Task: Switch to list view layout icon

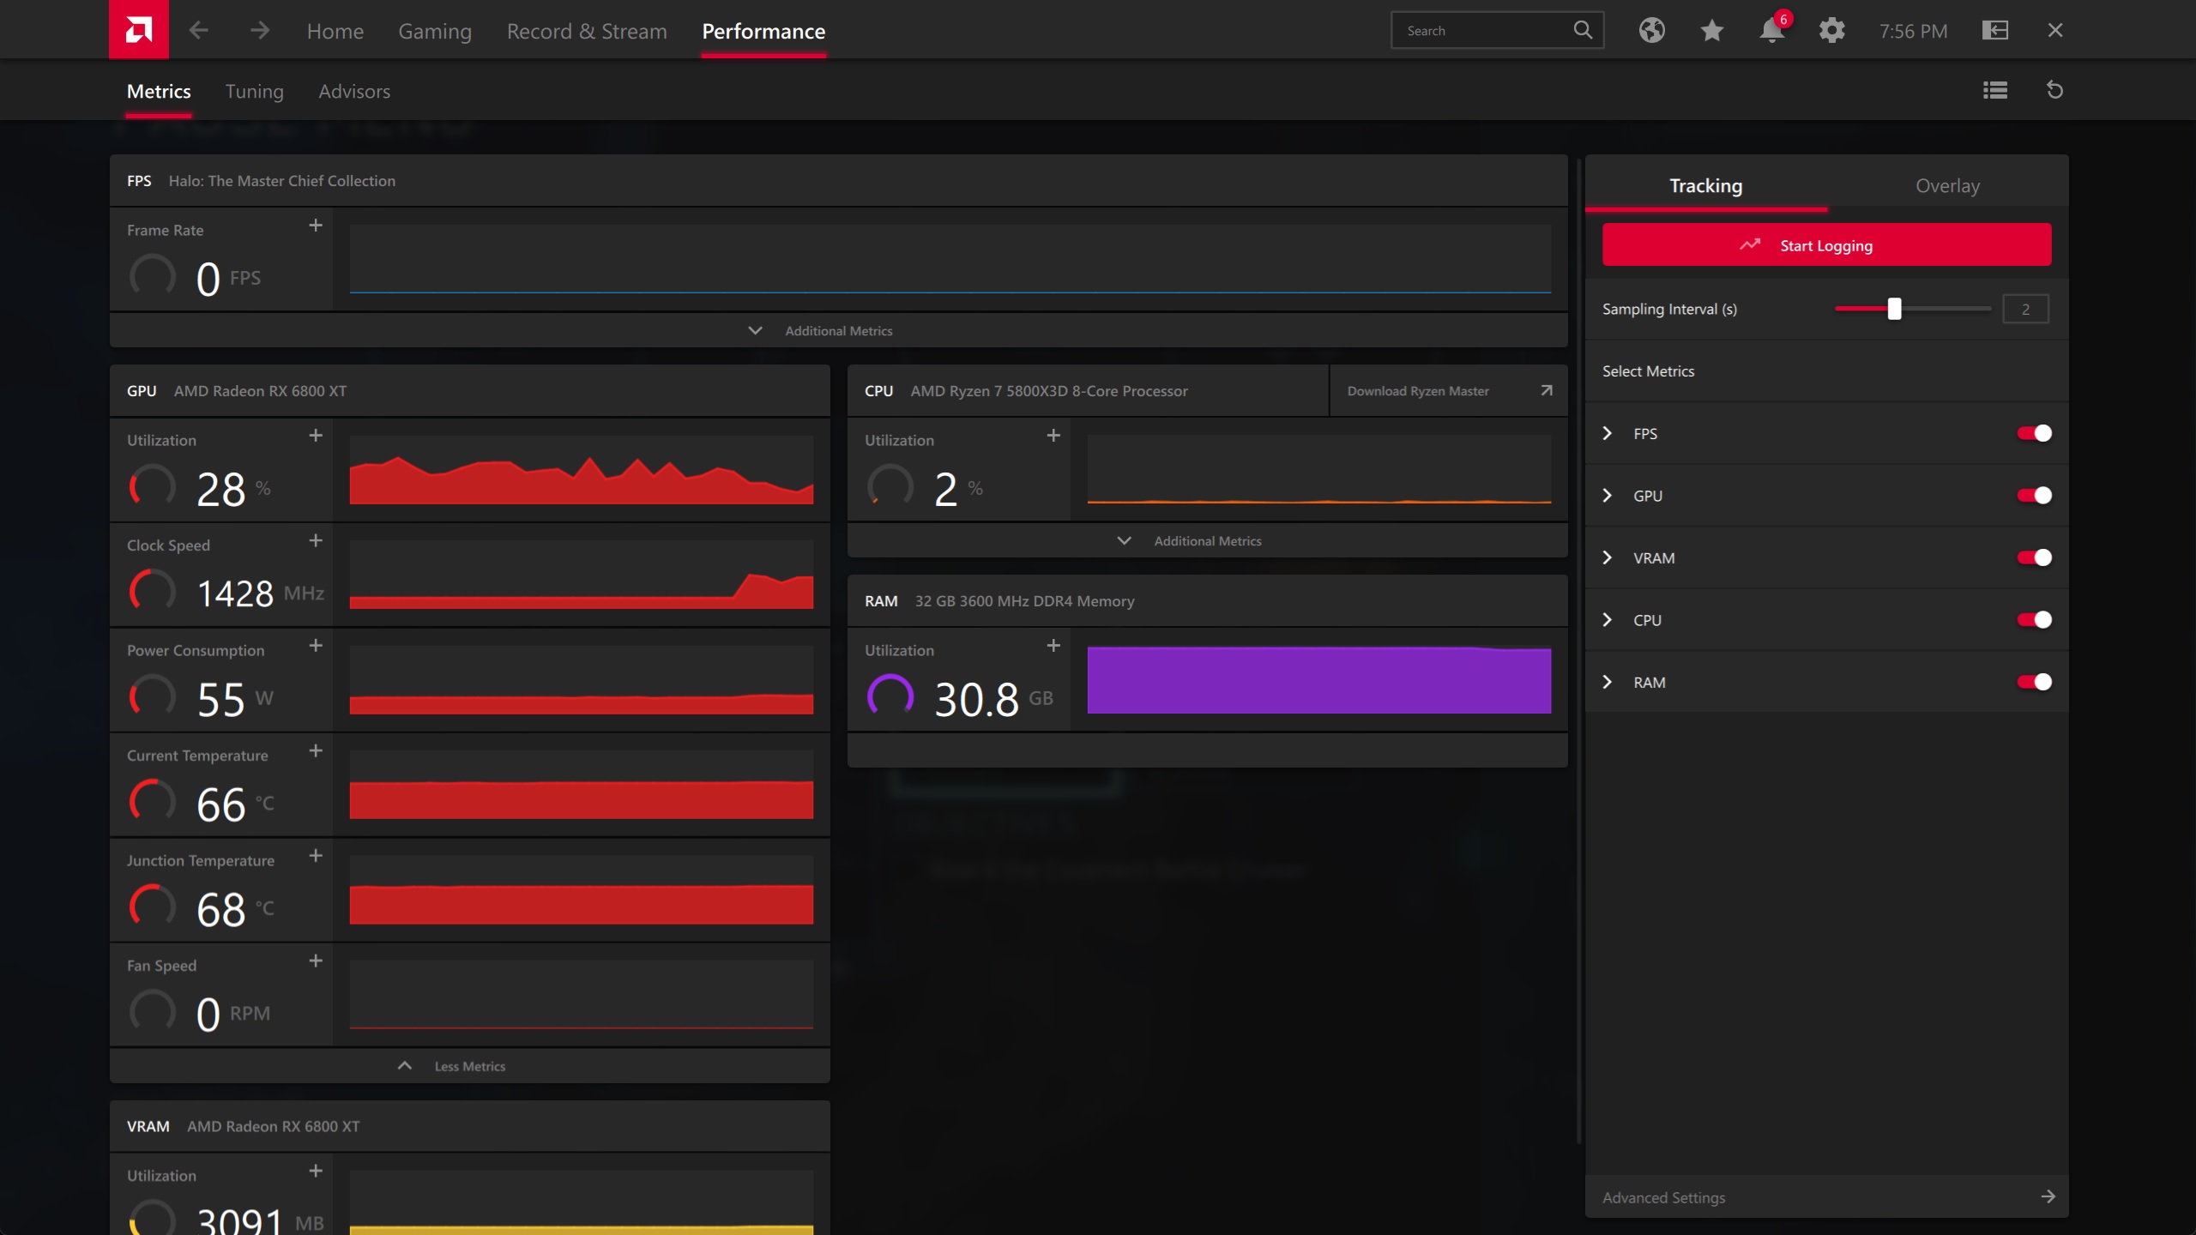Action: [x=1994, y=90]
